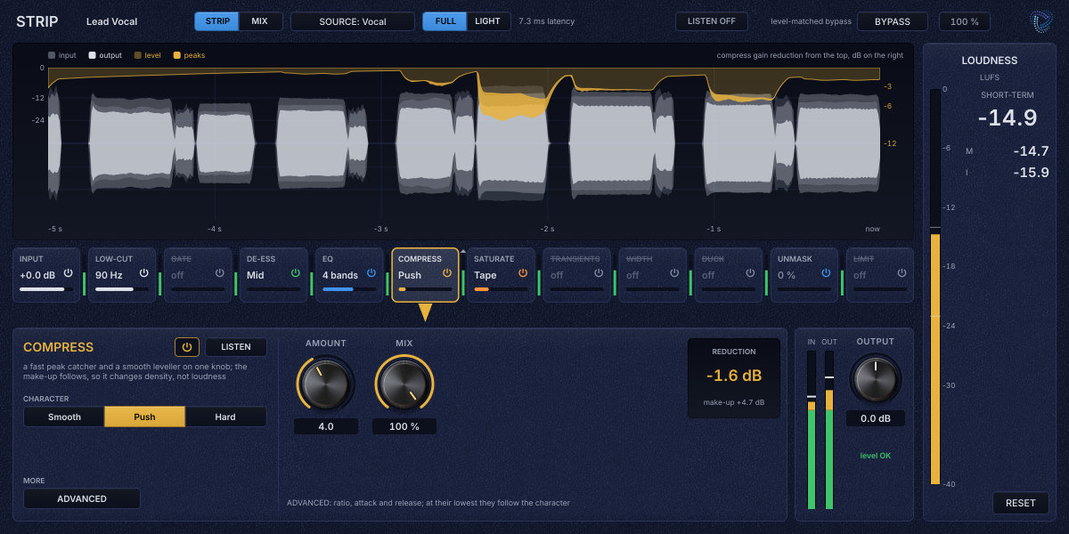1069x534 pixels.
Task: Open the 100 % scale selector
Action: pyautogui.click(x=965, y=21)
